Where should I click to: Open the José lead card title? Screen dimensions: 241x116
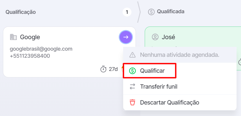(168, 37)
